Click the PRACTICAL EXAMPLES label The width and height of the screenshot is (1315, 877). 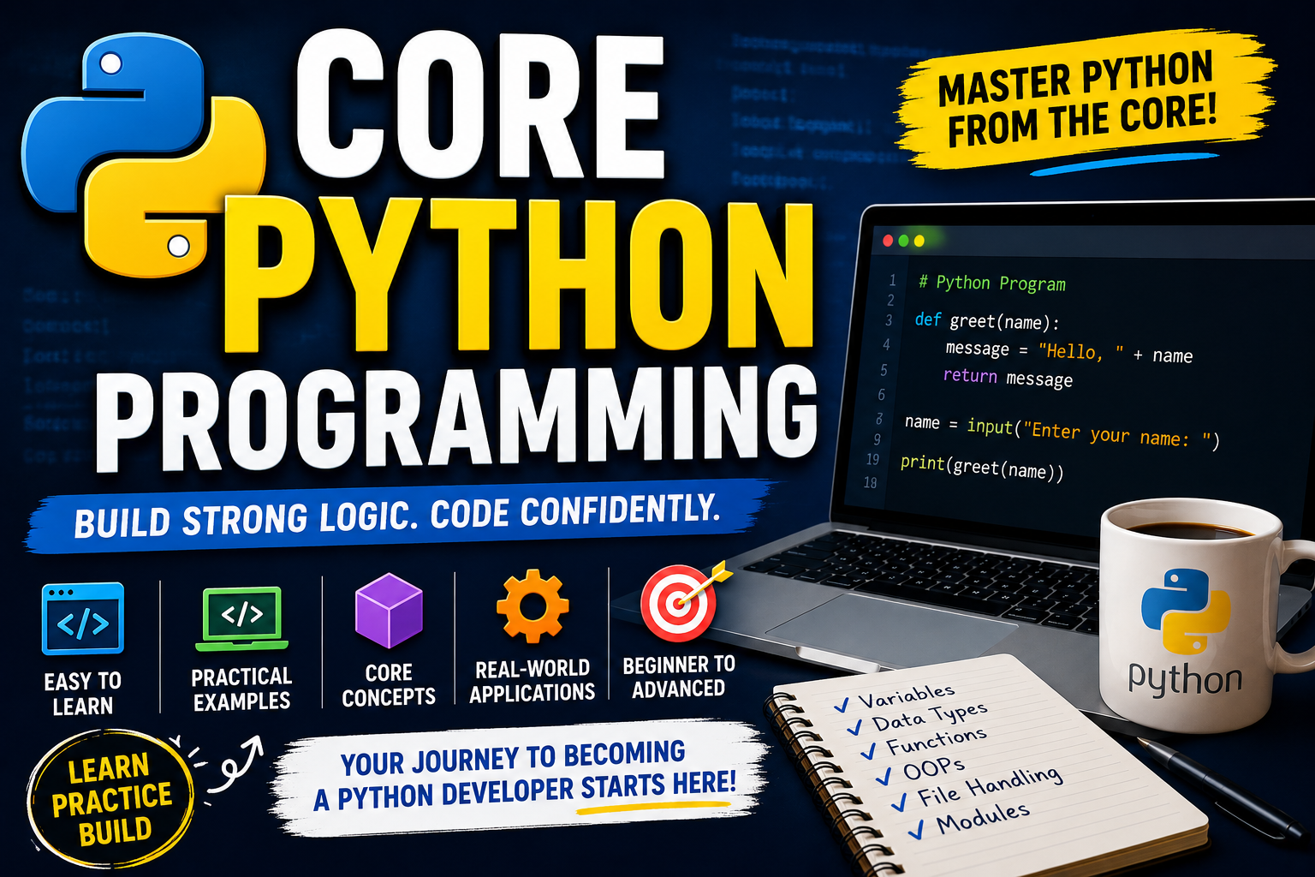tap(241, 689)
